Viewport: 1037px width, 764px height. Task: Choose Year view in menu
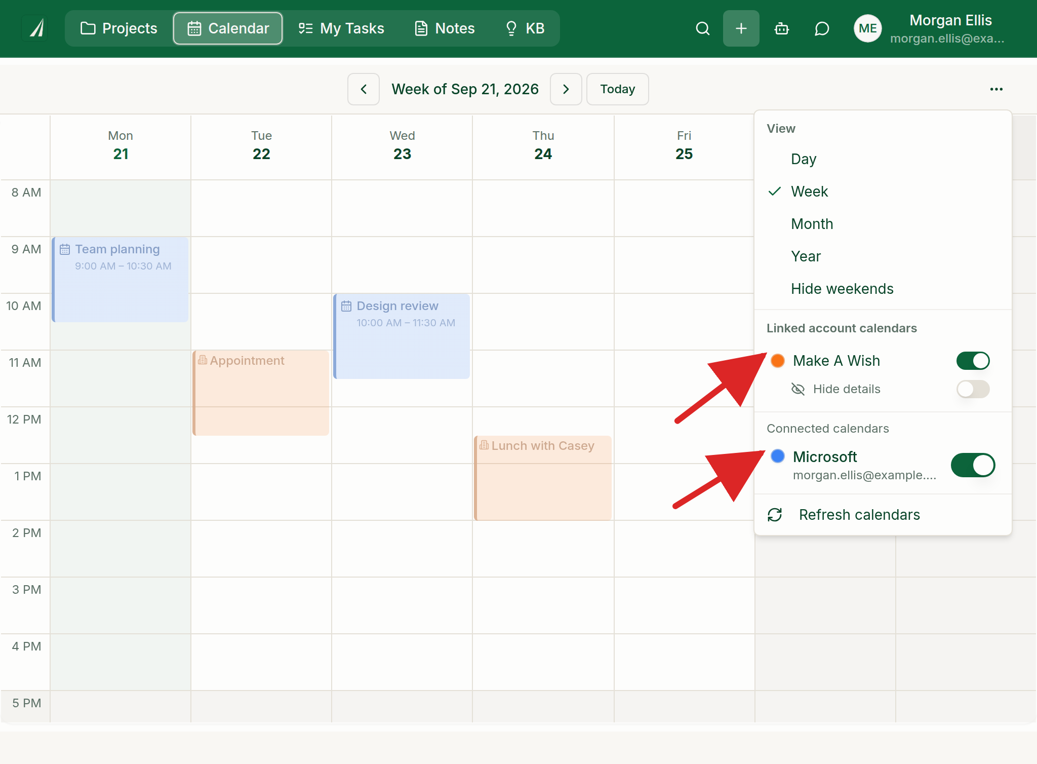(x=883, y=256)
